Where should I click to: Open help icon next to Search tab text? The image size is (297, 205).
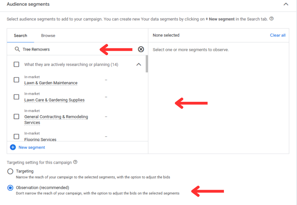(271, 19)
